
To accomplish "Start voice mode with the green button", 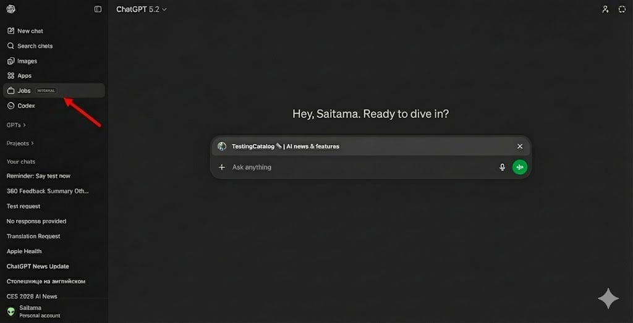I will pos(520,167).
